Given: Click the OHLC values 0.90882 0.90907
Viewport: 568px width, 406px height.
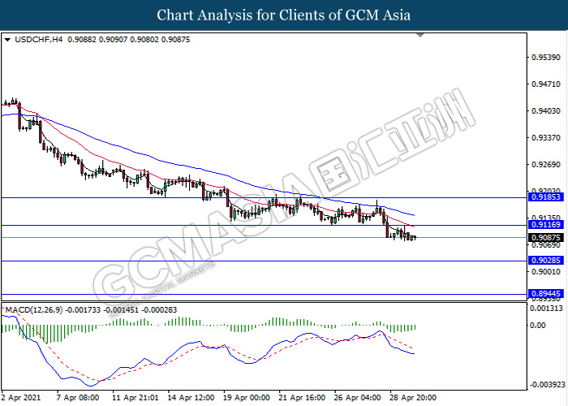Looking at the screenshot, I should 97,40.
